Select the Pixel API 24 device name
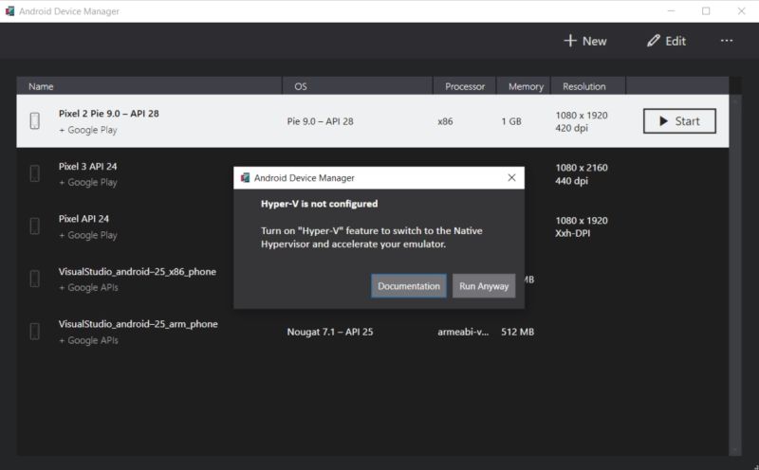 pos(83,219)
